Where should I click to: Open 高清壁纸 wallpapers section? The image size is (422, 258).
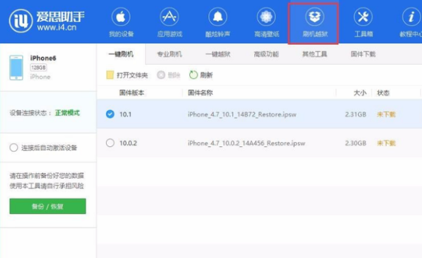click(x=267, y=22)
